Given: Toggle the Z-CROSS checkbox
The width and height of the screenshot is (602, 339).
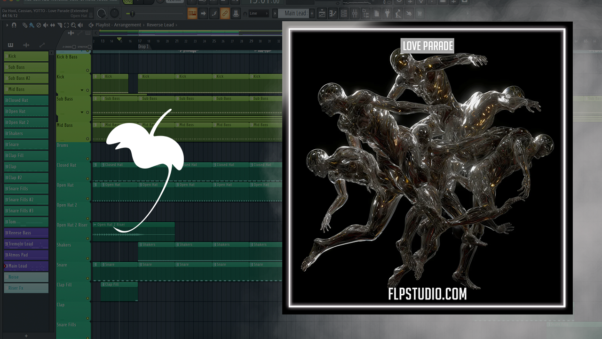Looking at the screenshot, I should coord(74,47).
